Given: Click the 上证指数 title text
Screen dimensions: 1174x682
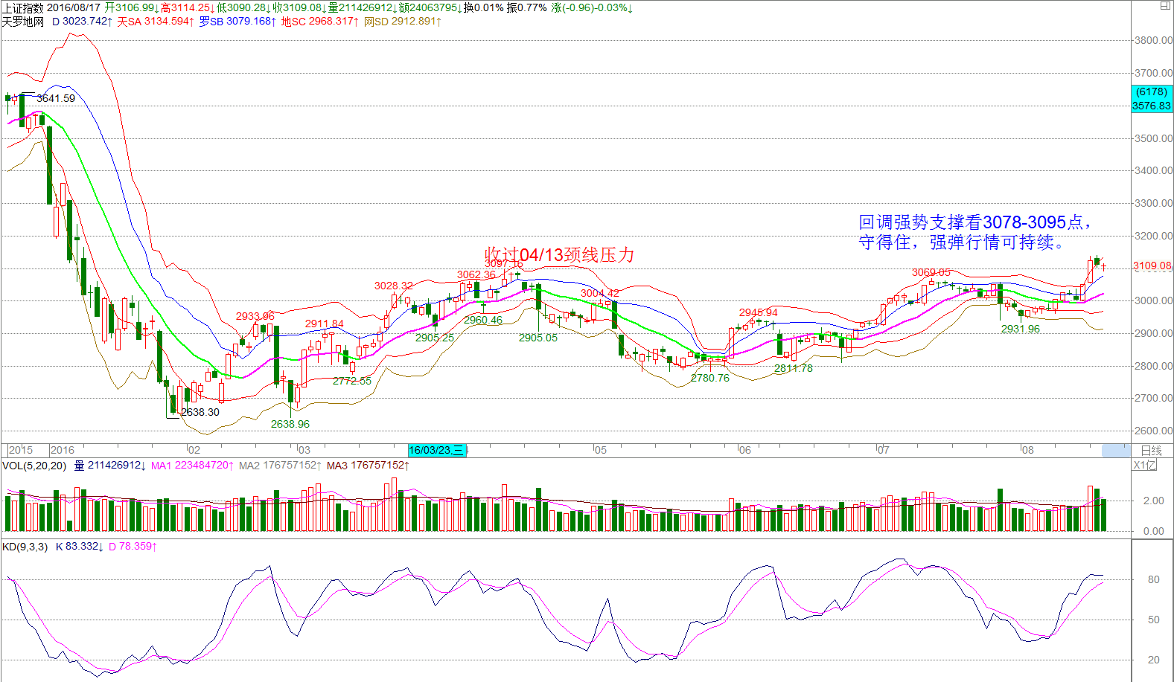Looking at the screenshot, I should point(22,7).
